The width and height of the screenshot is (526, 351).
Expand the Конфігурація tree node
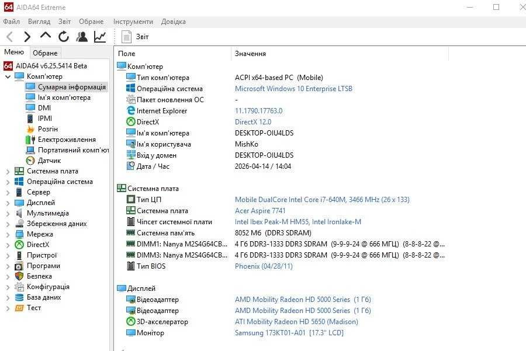pyautogui.click(x=8, y=287)
